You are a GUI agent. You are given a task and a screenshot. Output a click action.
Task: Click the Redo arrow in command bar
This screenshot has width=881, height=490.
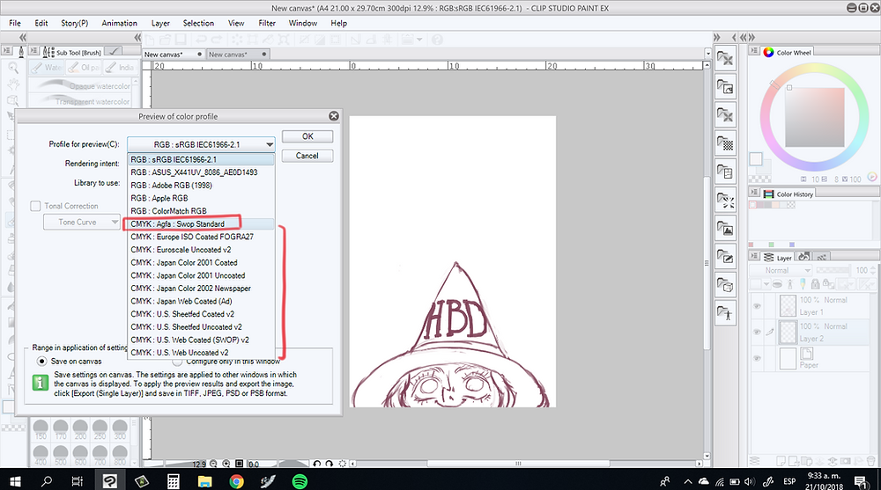pos(217,40)
